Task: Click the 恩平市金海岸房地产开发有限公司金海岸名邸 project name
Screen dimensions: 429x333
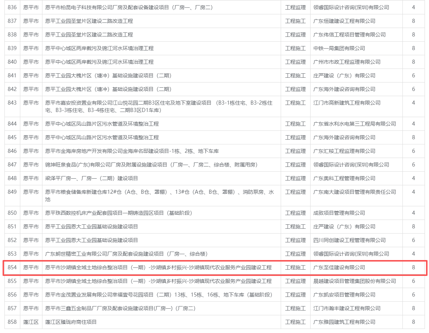Action: pos(132,151)
